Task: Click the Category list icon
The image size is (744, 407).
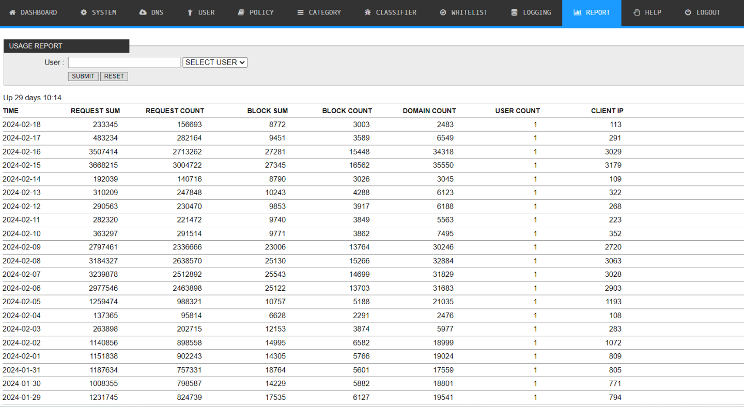Action: coord(301,12)
